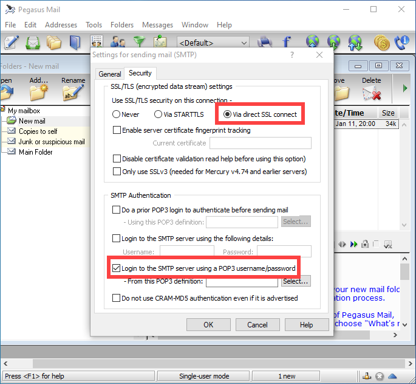Click the '1 new' status bar entry
This screenshot has width=416, height=384.
pos(286,376)
